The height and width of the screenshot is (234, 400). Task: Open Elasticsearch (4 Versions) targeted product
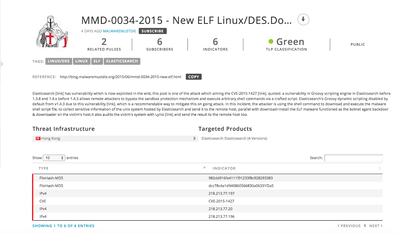[234, 138]
